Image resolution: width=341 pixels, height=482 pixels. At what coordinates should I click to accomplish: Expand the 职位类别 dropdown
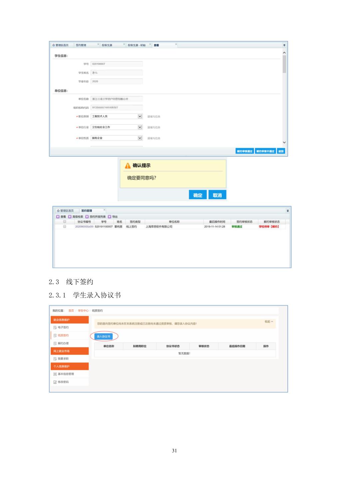coord(140,116)
